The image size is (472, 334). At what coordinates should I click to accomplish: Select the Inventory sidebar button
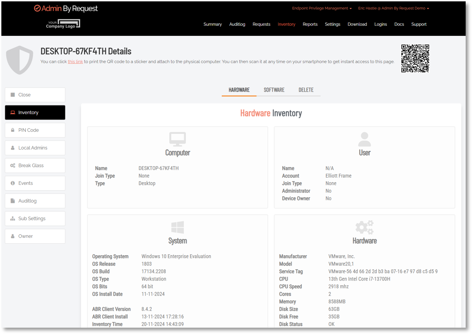pos(35,113)
